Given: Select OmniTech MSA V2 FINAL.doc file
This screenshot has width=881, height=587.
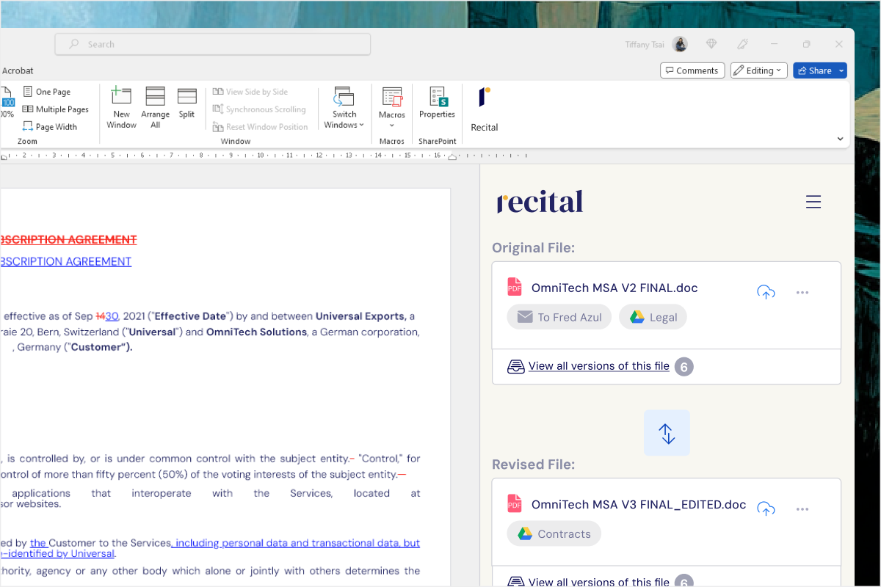Looking at the screenshot, I should [x=614, y=288].
